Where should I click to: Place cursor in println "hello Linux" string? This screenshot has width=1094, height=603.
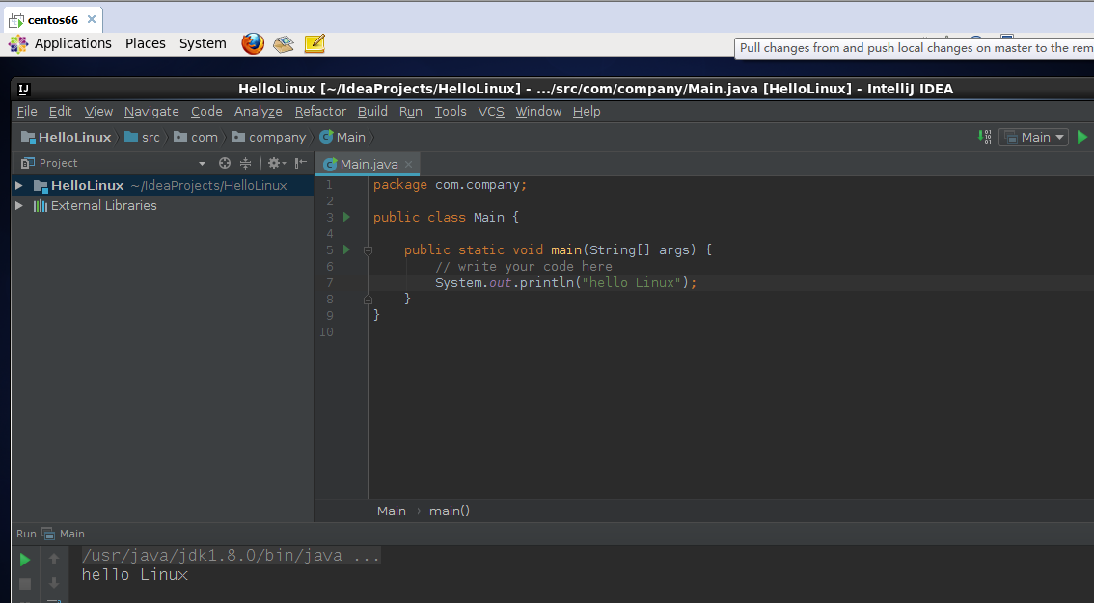point(632,282)
